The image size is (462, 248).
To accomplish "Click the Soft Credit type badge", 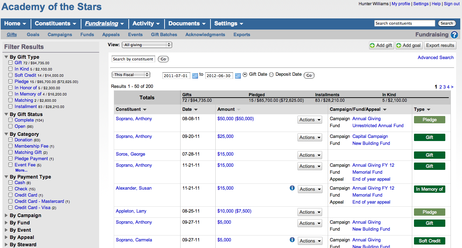I will coord(430,241).
